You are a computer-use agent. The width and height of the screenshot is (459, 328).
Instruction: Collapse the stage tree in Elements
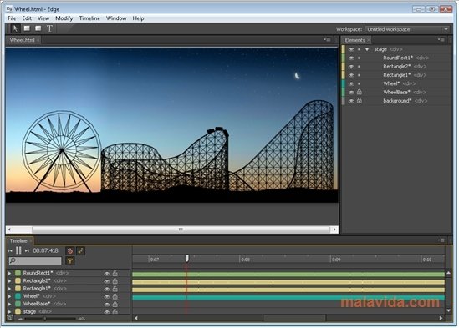tap(367, 49)
